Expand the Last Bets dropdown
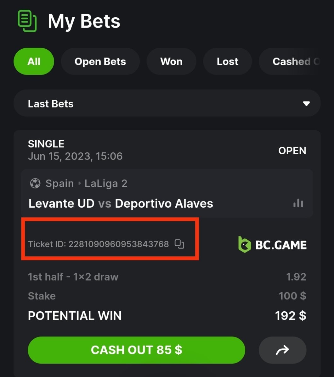Image resolution: width=334 pixels, height=377 pixels. point(167,103)
